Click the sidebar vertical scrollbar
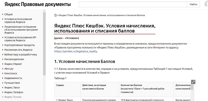 44,44
